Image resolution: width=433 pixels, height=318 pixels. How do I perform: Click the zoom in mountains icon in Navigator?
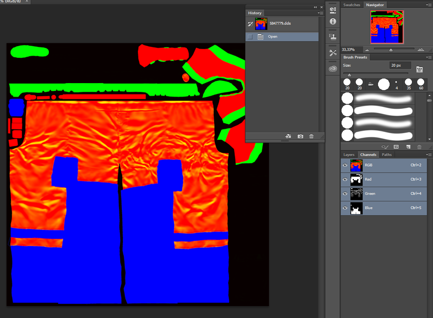421,50
